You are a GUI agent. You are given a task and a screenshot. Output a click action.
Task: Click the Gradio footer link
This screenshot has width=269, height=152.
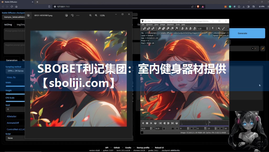coord(128,148)
